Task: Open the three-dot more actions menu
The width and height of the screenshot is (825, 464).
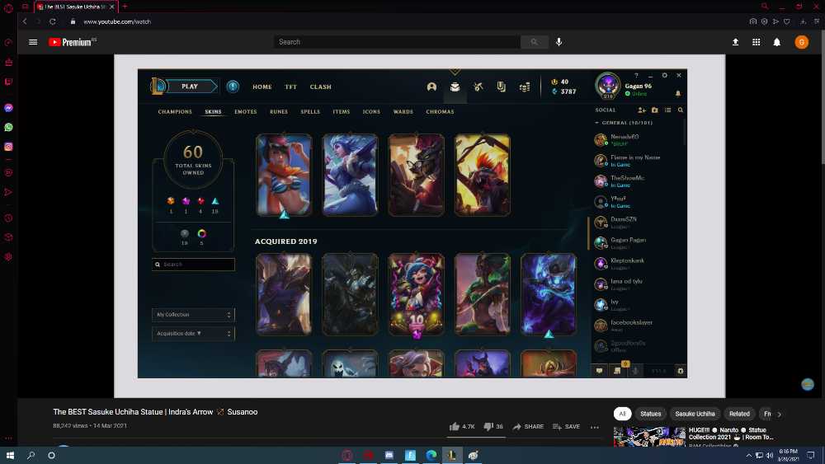Action: pyautogui.click(x=595, y=427)
